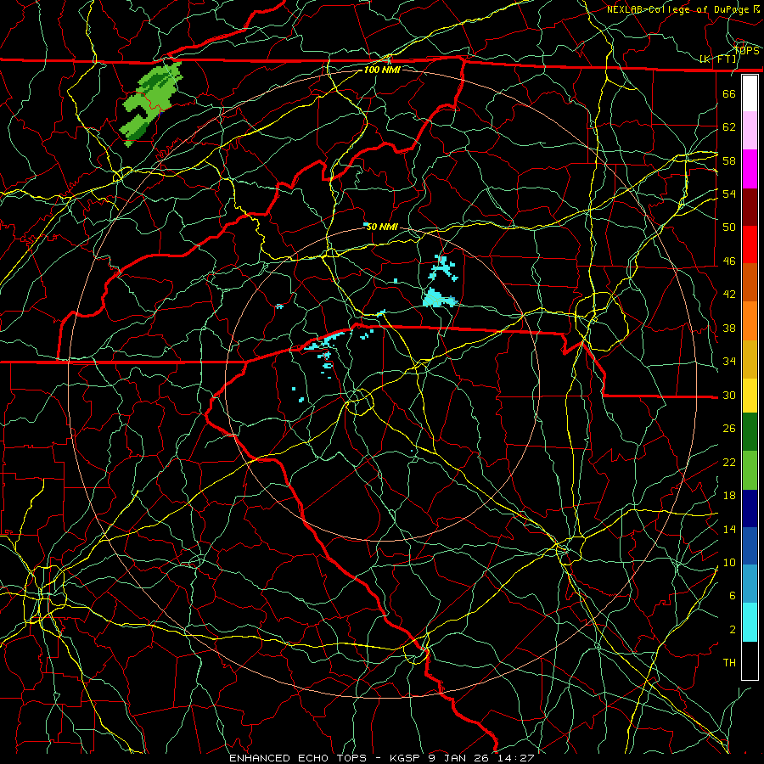Click the dark green 30 kft legend swatch
The height and width of the screenshot is (764, 764).
click(x=750, y=432)
